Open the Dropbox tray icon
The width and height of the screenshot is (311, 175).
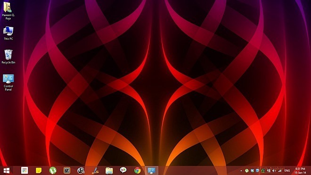click(253, 171)
